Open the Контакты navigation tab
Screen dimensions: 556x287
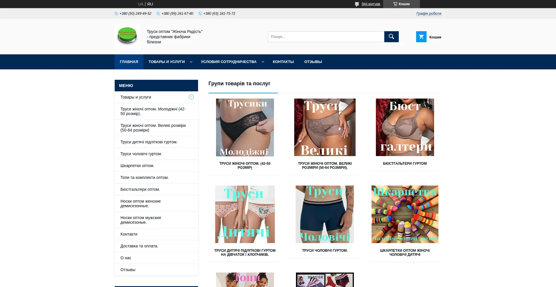(283, 62)
